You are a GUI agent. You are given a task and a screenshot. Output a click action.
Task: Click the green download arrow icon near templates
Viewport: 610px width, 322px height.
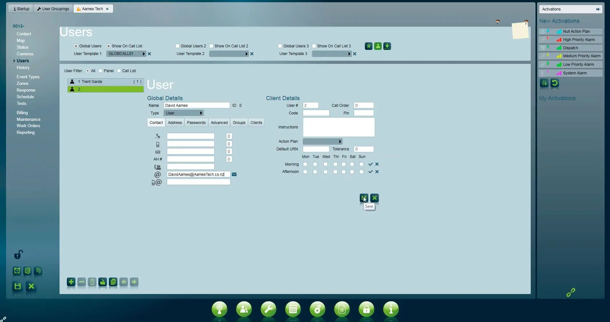(x=387, y=46)
